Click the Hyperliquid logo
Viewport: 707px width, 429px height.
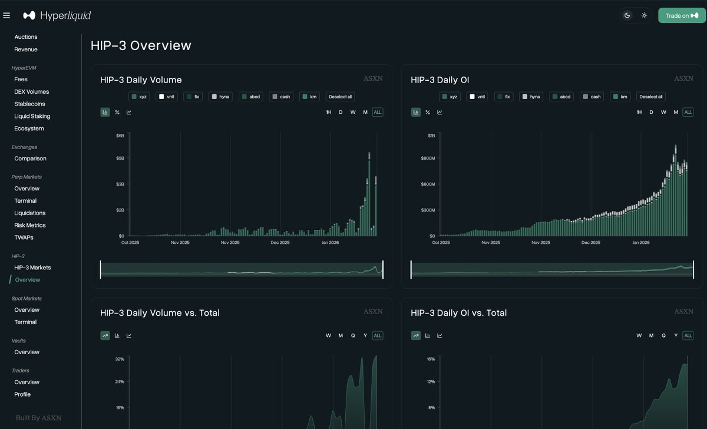[57, 15]
